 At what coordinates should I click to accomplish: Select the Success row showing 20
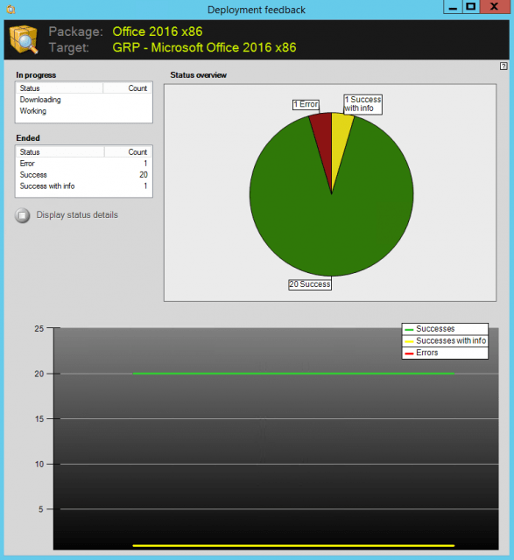84,175
